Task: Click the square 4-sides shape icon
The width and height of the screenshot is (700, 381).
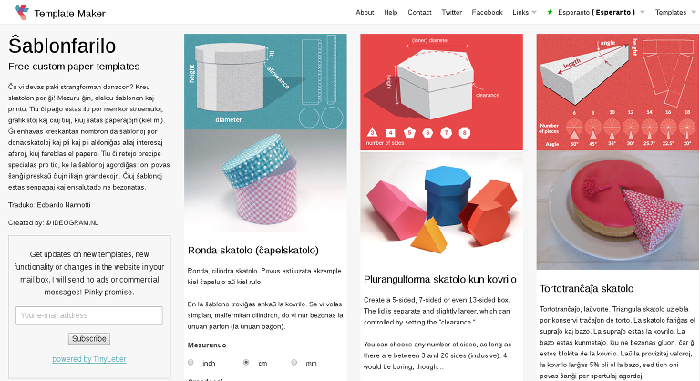Action: coord(391,132)
